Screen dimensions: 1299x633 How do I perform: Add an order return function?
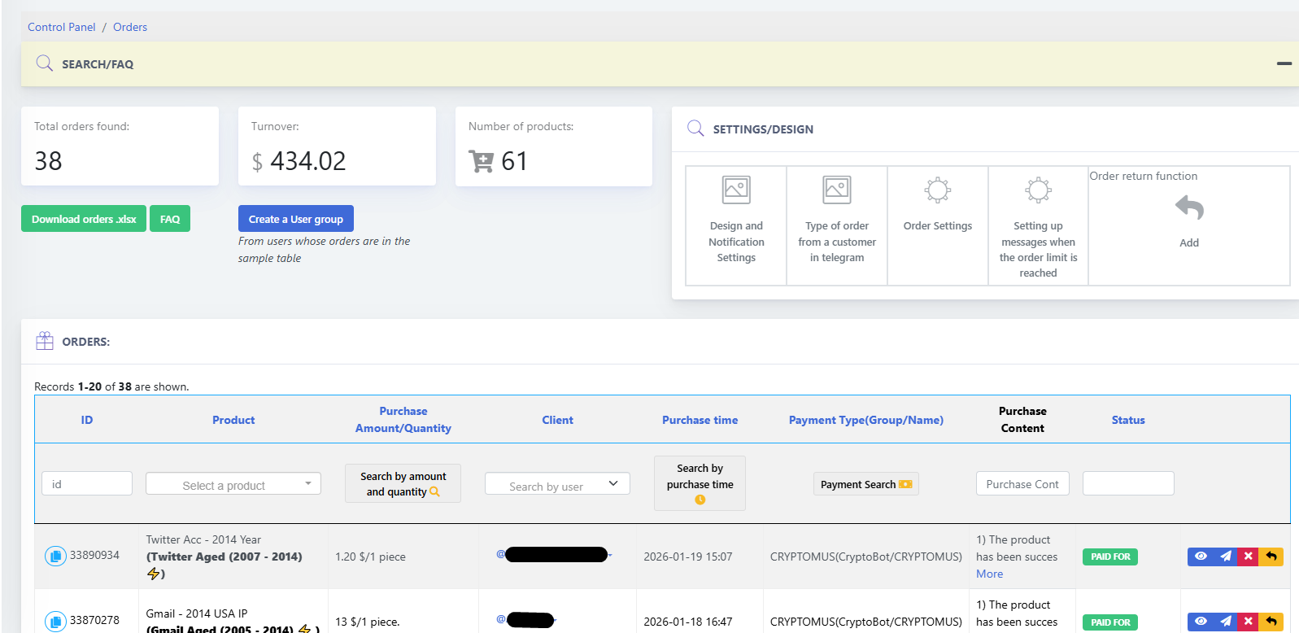click(x=1189, y=218)
